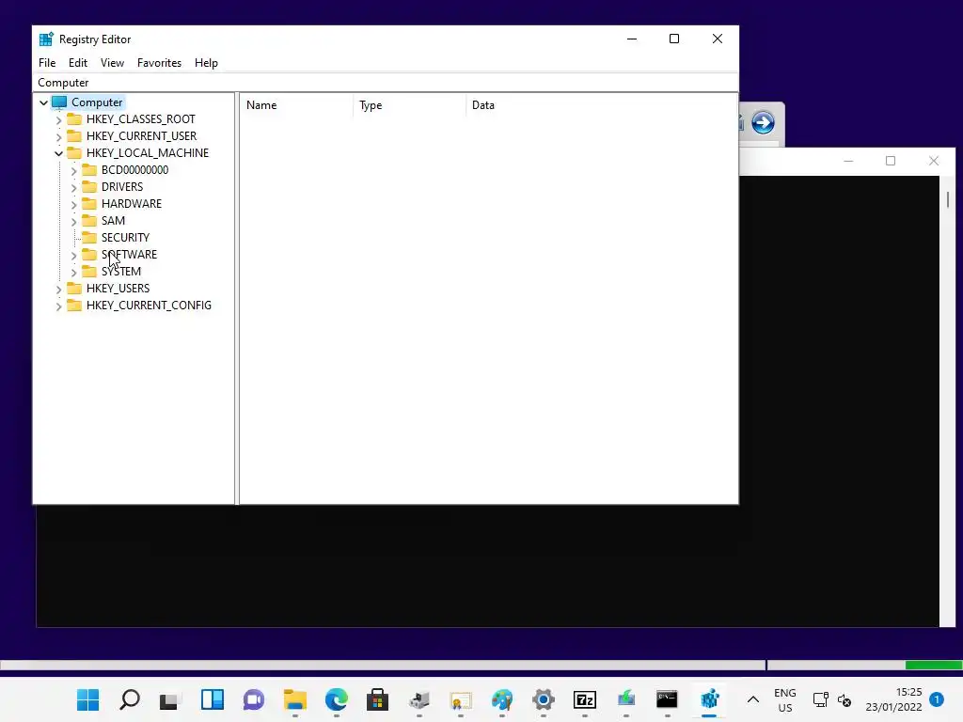This screenshot has width=963, height=722.
Task: Select the HARDWARE key
Action: pyautogui.click(x=132, y=204)
